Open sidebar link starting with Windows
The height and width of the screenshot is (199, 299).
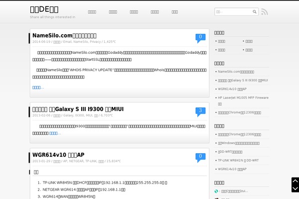[x=239, y=143]
